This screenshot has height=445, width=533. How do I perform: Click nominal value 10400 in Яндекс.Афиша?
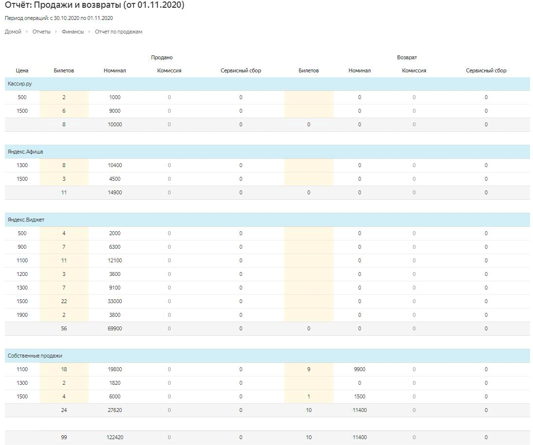click(x=115, y=165)
